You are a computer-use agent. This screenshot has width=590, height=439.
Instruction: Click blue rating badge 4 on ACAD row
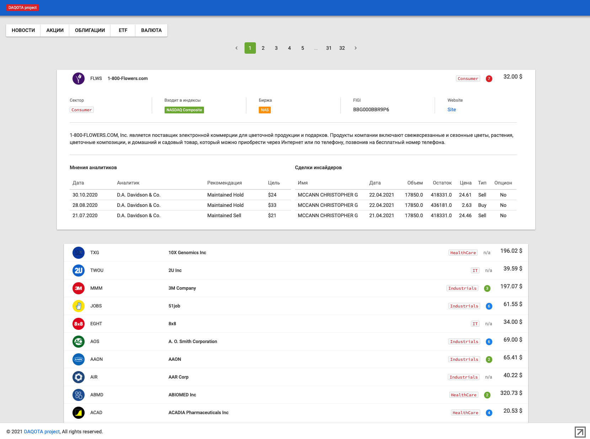[489, 413]
